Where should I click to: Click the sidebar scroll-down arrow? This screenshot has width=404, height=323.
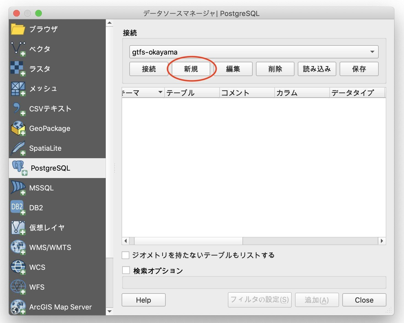(x=110, y=311)
